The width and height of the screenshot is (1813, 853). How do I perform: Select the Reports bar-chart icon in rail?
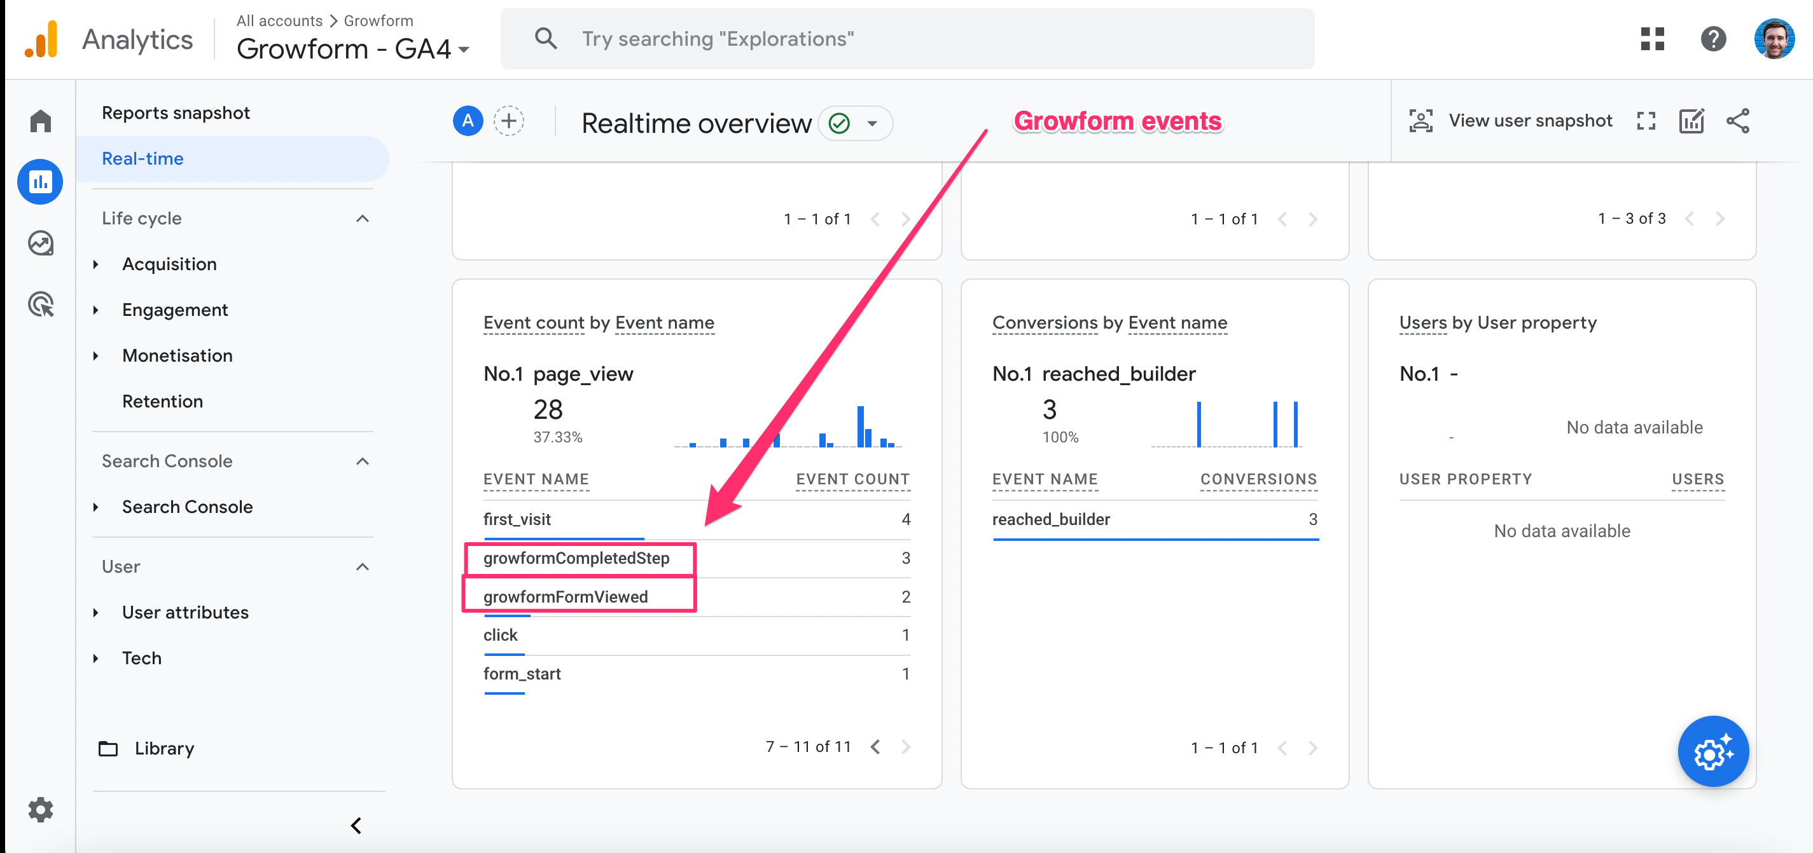[x=40, y=182]
